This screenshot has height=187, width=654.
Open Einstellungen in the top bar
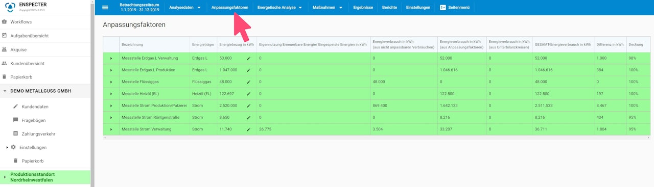tap(418, 8)
